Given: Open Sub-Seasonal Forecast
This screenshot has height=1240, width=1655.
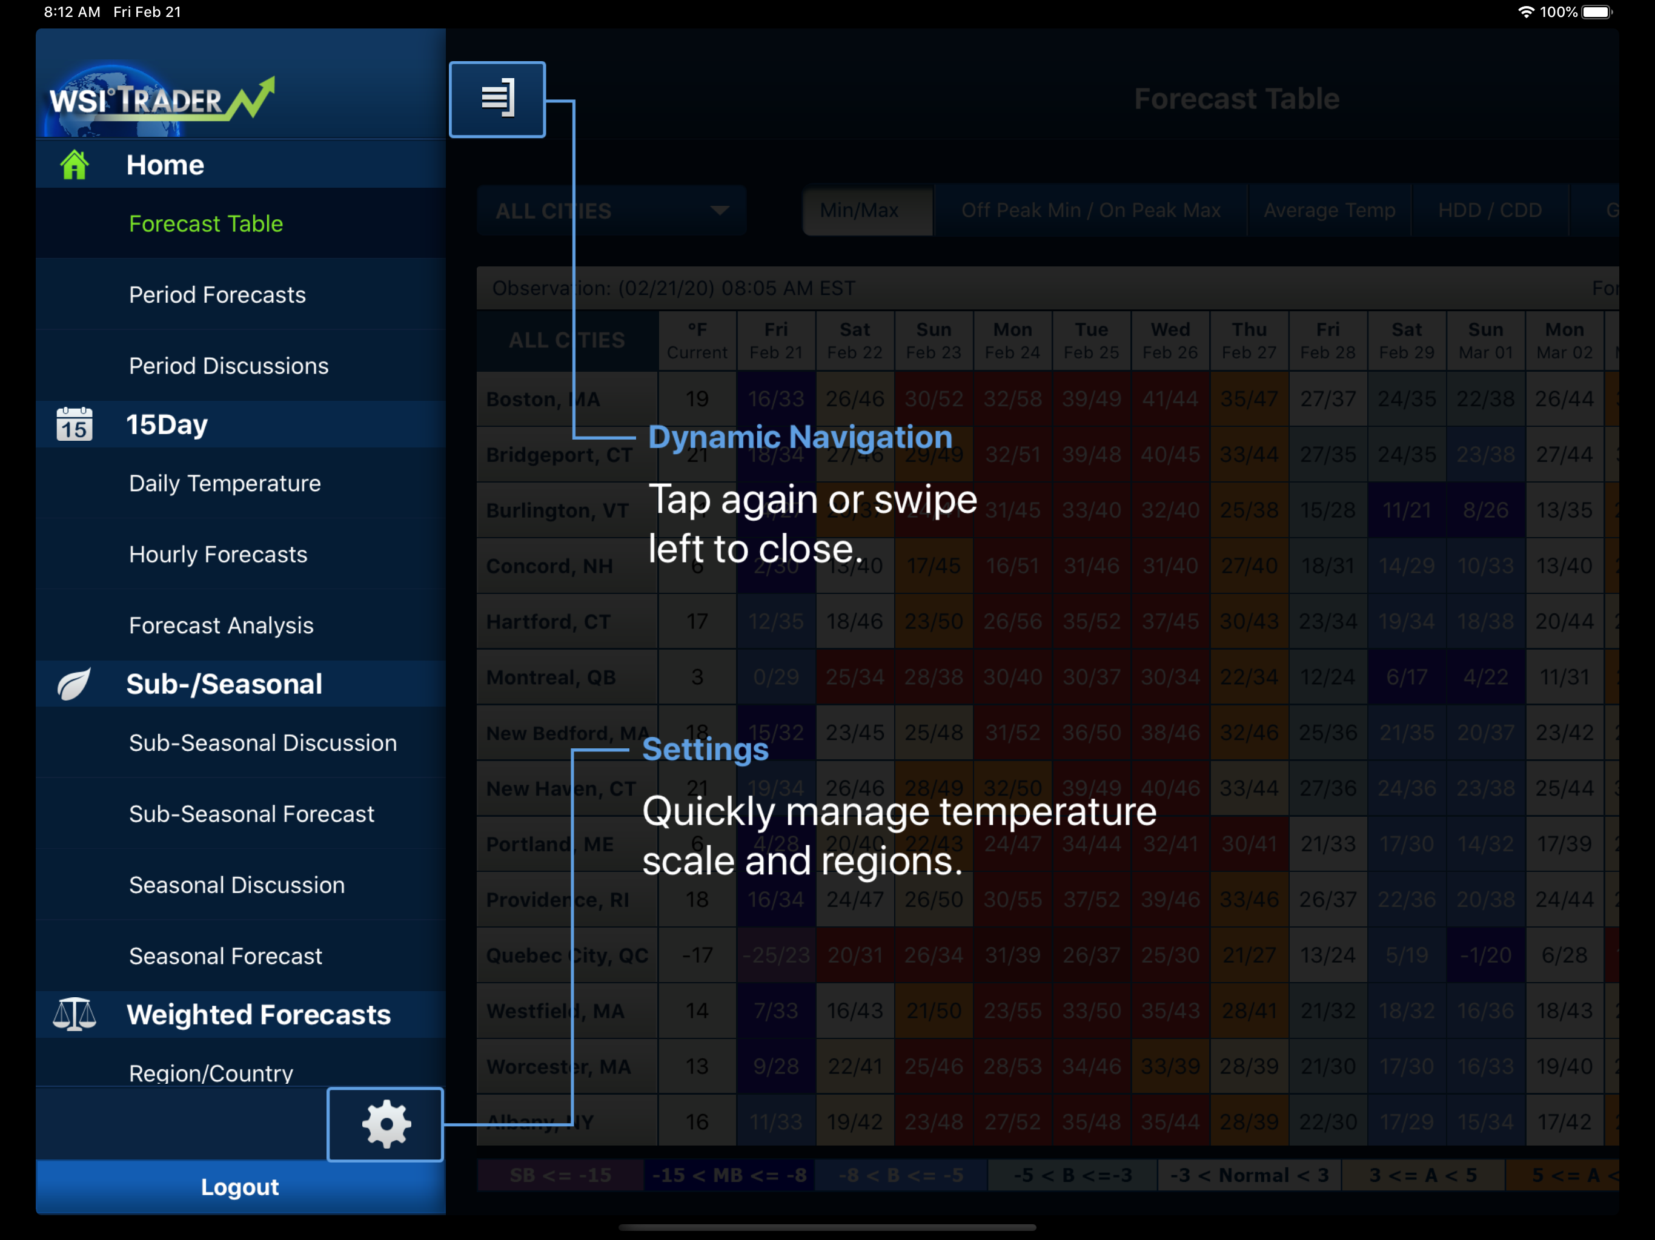Looking at the screenshot, I should pyautogui.click(x=241, y=814).
